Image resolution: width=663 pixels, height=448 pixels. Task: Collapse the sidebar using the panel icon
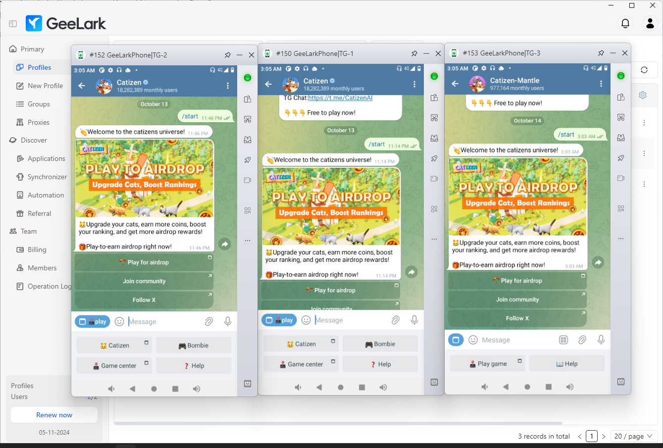tap(13, 24)
